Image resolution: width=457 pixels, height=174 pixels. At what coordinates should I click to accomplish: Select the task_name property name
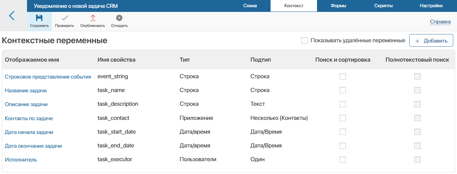point(111,90)
